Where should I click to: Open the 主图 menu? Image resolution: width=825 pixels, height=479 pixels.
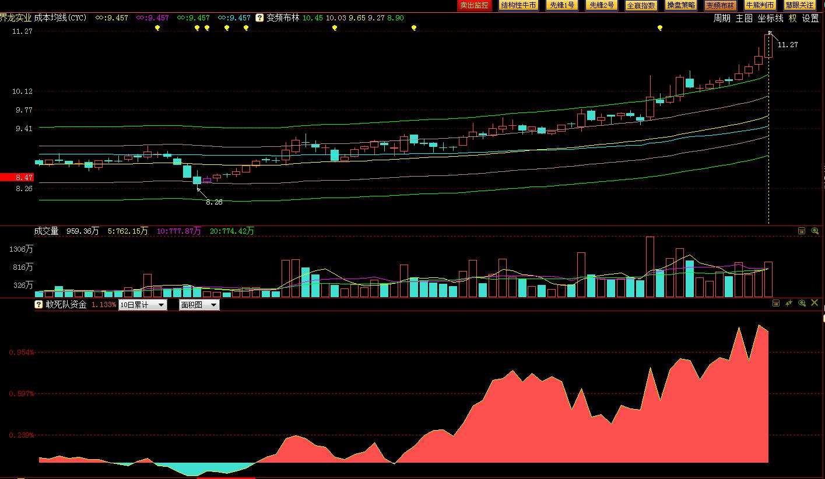tap(744, 18)
